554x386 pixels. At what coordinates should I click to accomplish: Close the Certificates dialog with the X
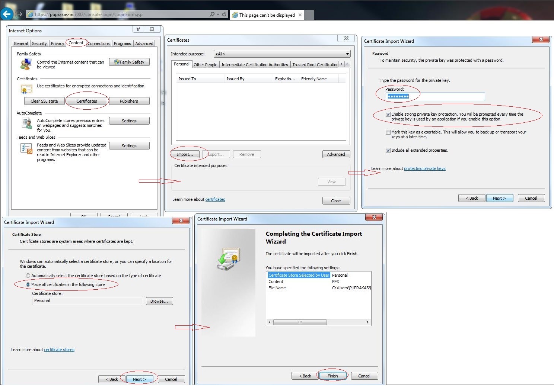(x=346, y=38)
